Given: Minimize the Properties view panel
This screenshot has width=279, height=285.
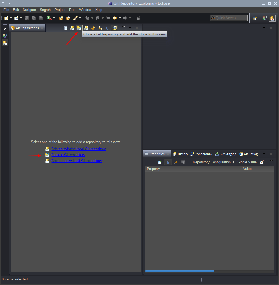Looking at the screenshot, I should (264, 153).
